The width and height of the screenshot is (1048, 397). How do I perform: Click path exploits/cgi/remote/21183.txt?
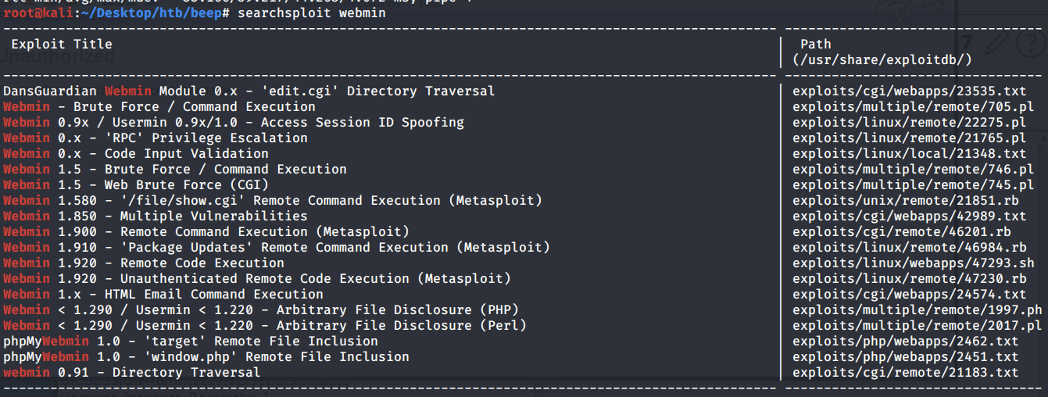pos(905,373)
